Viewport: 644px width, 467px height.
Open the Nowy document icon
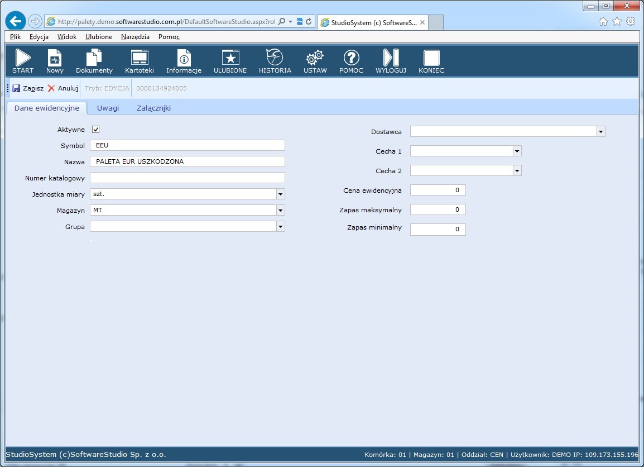55,58
